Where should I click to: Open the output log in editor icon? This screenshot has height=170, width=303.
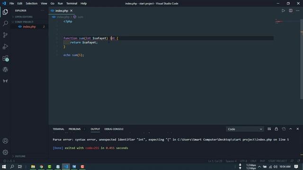[284, 129]
